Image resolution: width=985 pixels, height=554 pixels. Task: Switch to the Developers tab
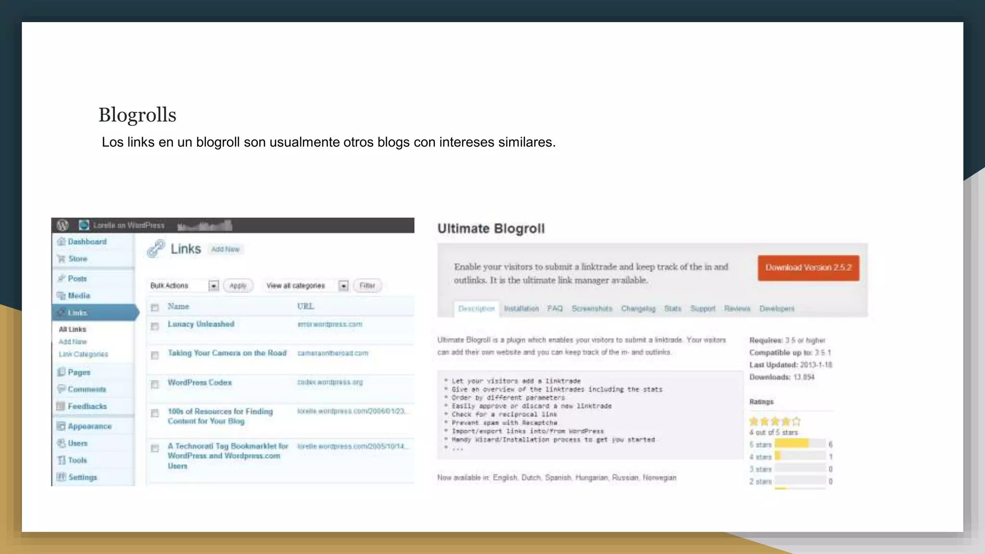[777, 308]
